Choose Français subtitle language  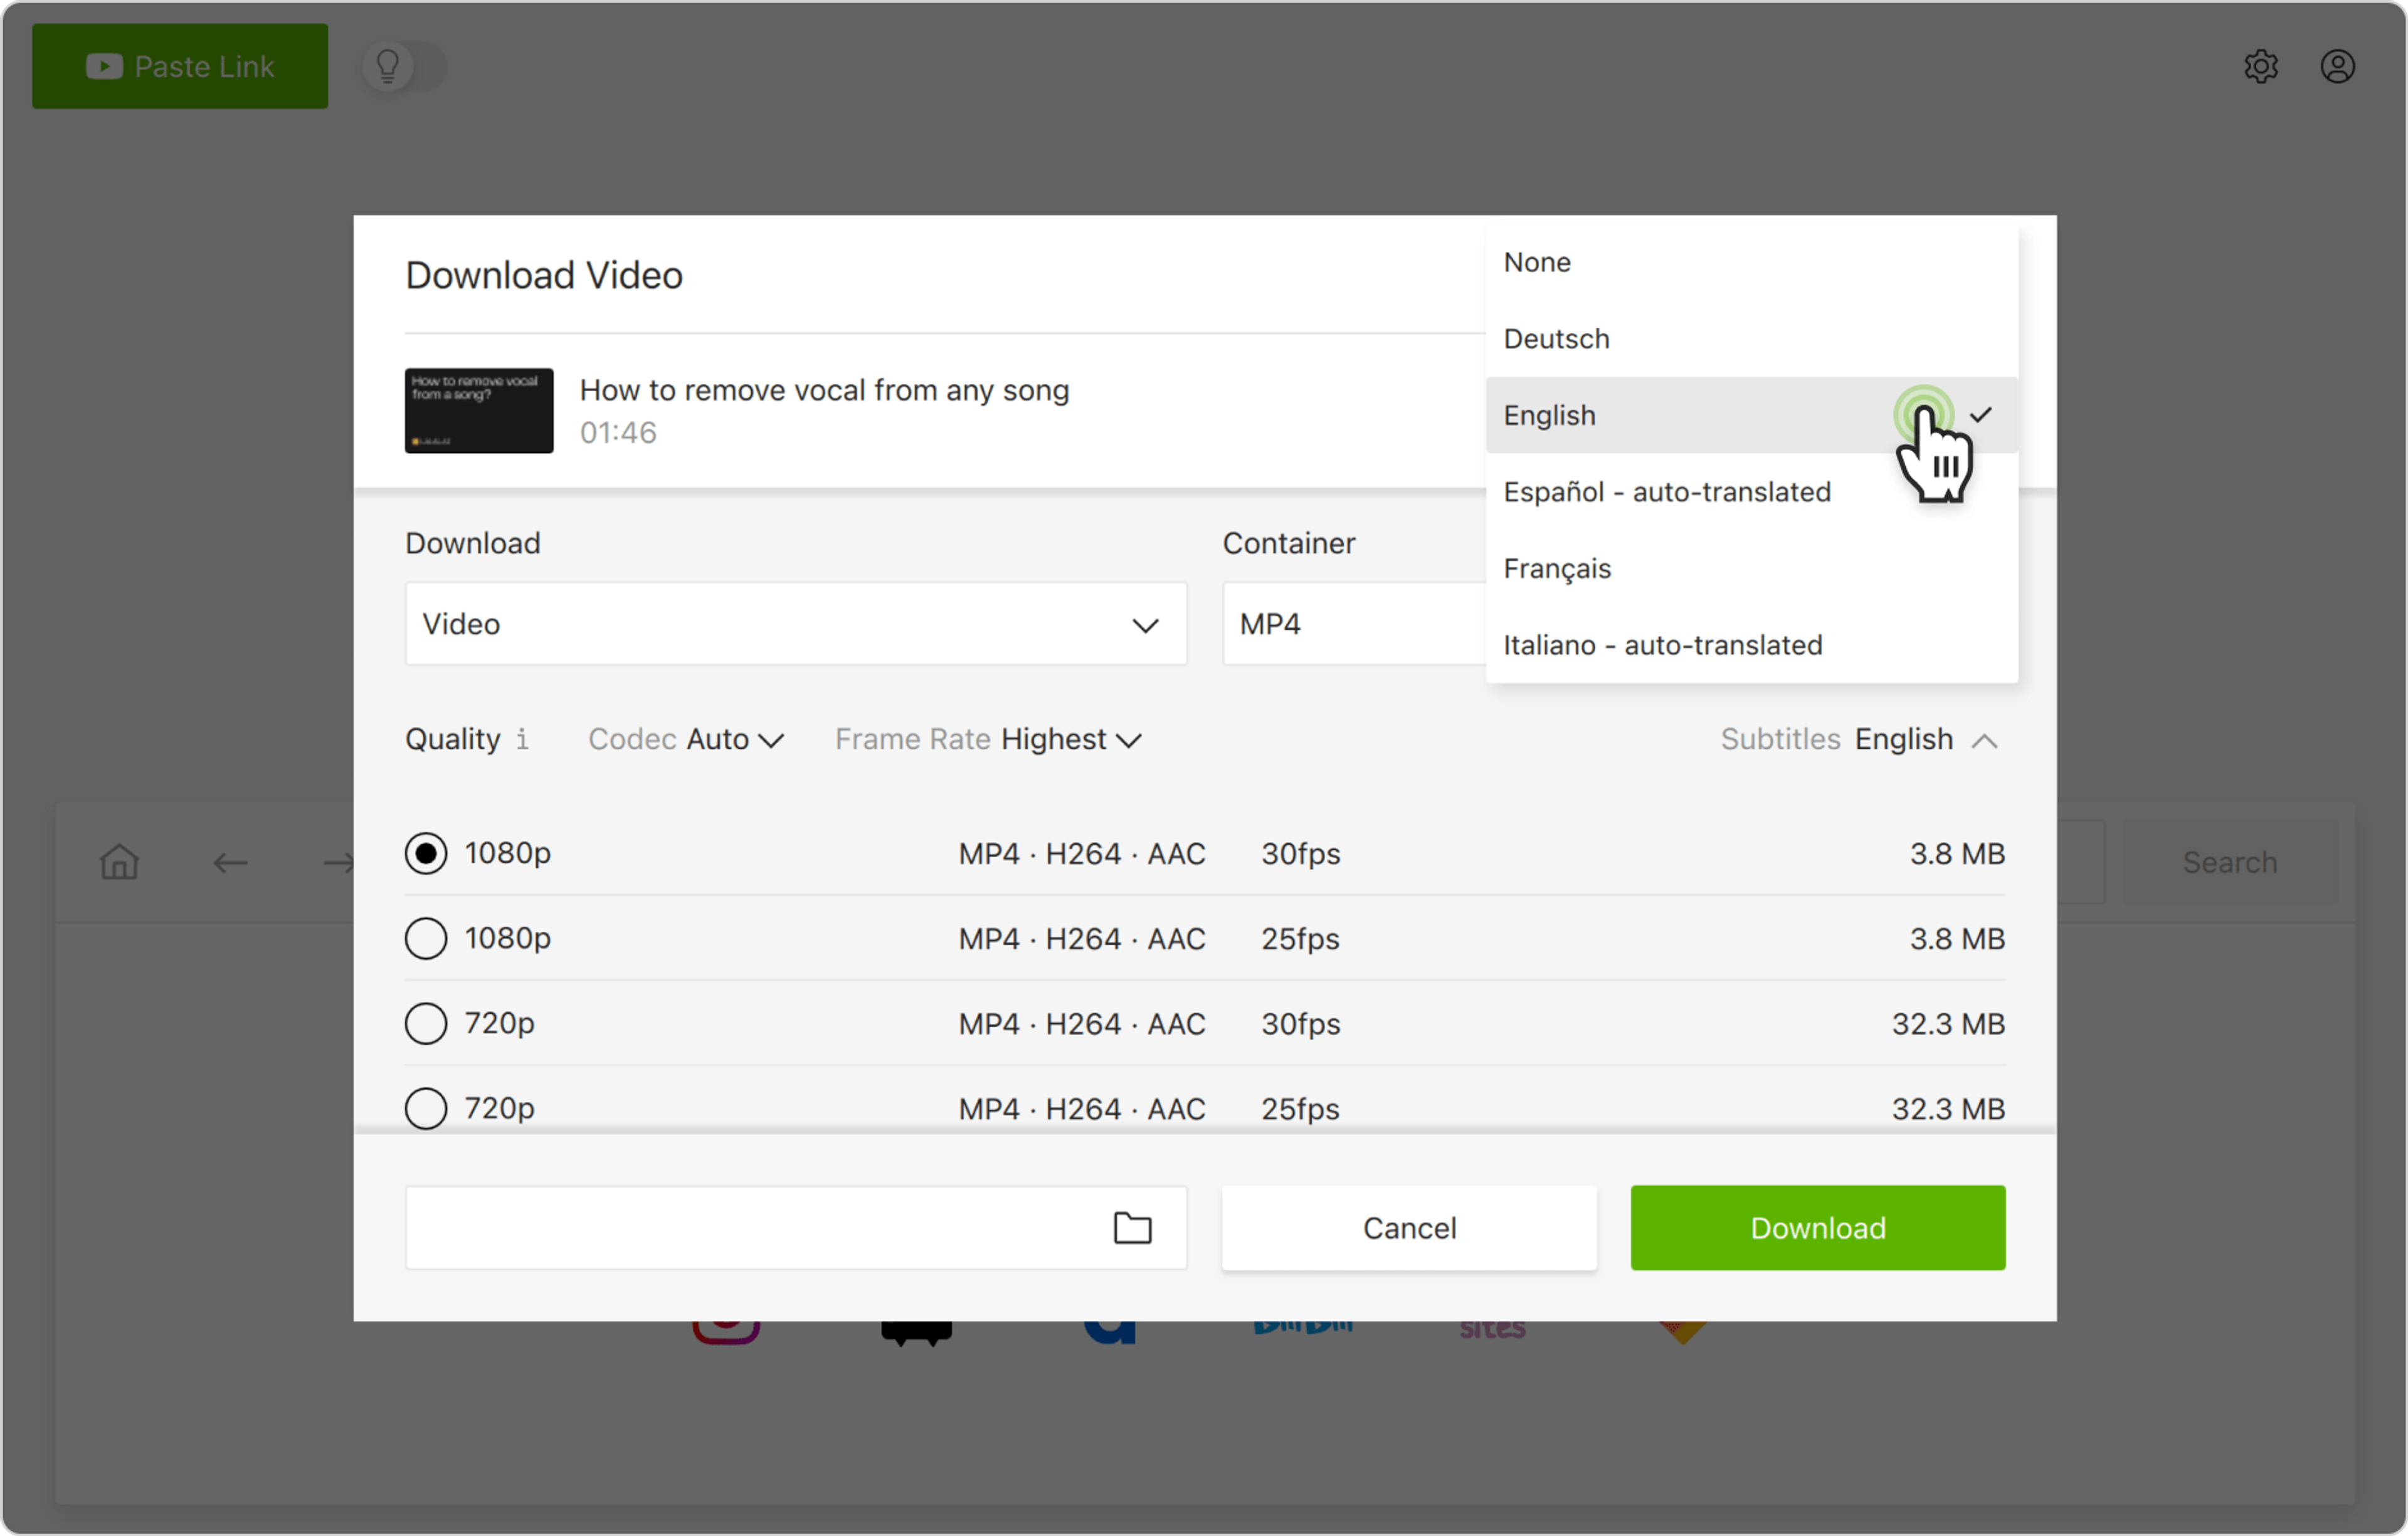coord(1557,568)
